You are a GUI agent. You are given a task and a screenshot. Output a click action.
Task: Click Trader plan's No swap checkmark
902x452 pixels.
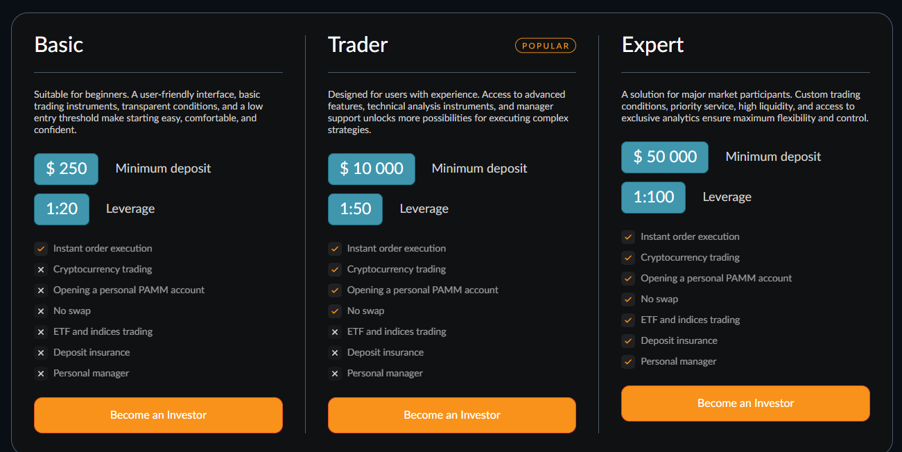tap(335, 311)
